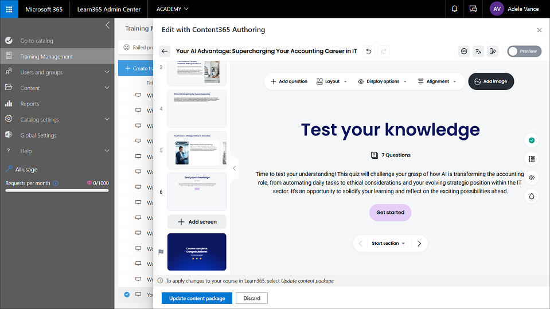Click the Update content package button
Image resolution: width=550 pixels, height=309 pixels.
click(x=197, y=298)
